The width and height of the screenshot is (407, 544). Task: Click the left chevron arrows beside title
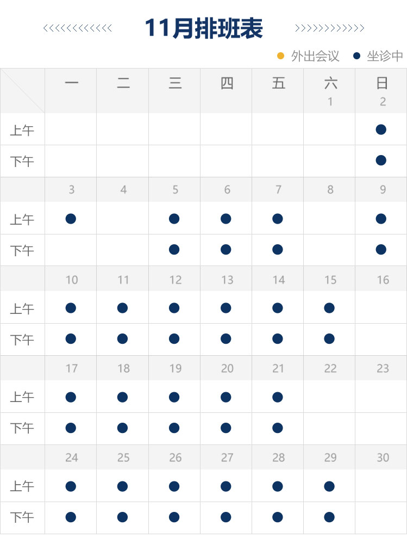click(x=78, y=28)
